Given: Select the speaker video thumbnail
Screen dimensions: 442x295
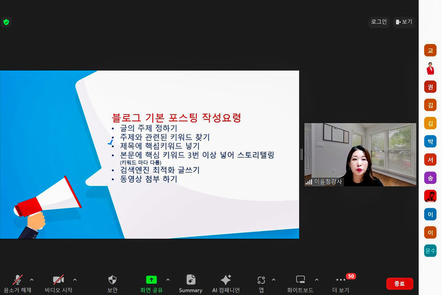Looking at the screenshot, I should (x=360, y=154).
